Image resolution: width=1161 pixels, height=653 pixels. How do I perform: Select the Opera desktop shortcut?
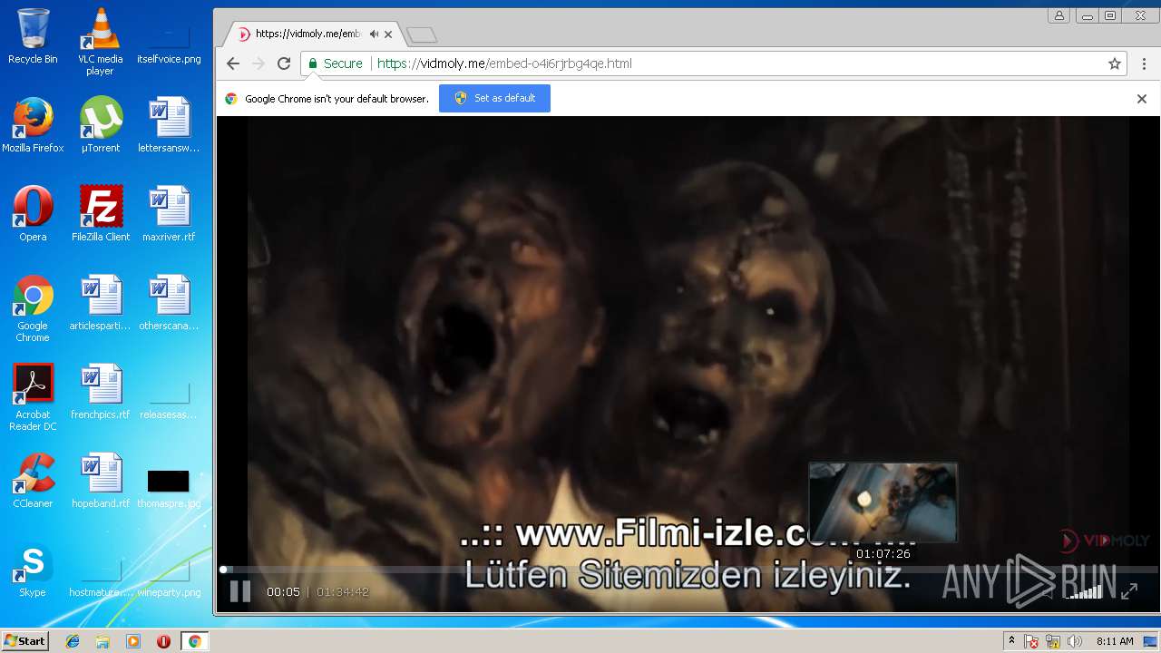point(33,214)
